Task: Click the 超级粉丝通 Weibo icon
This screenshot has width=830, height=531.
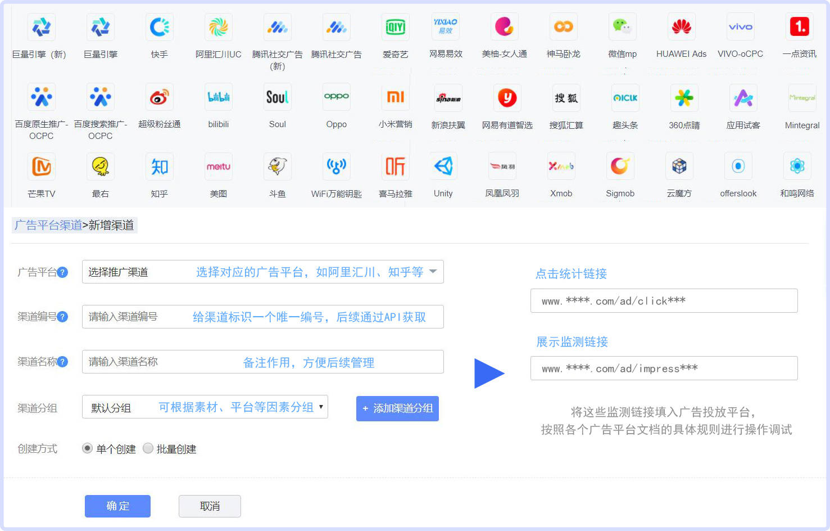Action: [x=160, y=97]
